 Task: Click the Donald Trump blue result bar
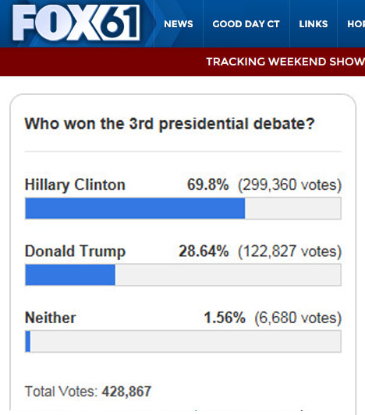(70, 275)
